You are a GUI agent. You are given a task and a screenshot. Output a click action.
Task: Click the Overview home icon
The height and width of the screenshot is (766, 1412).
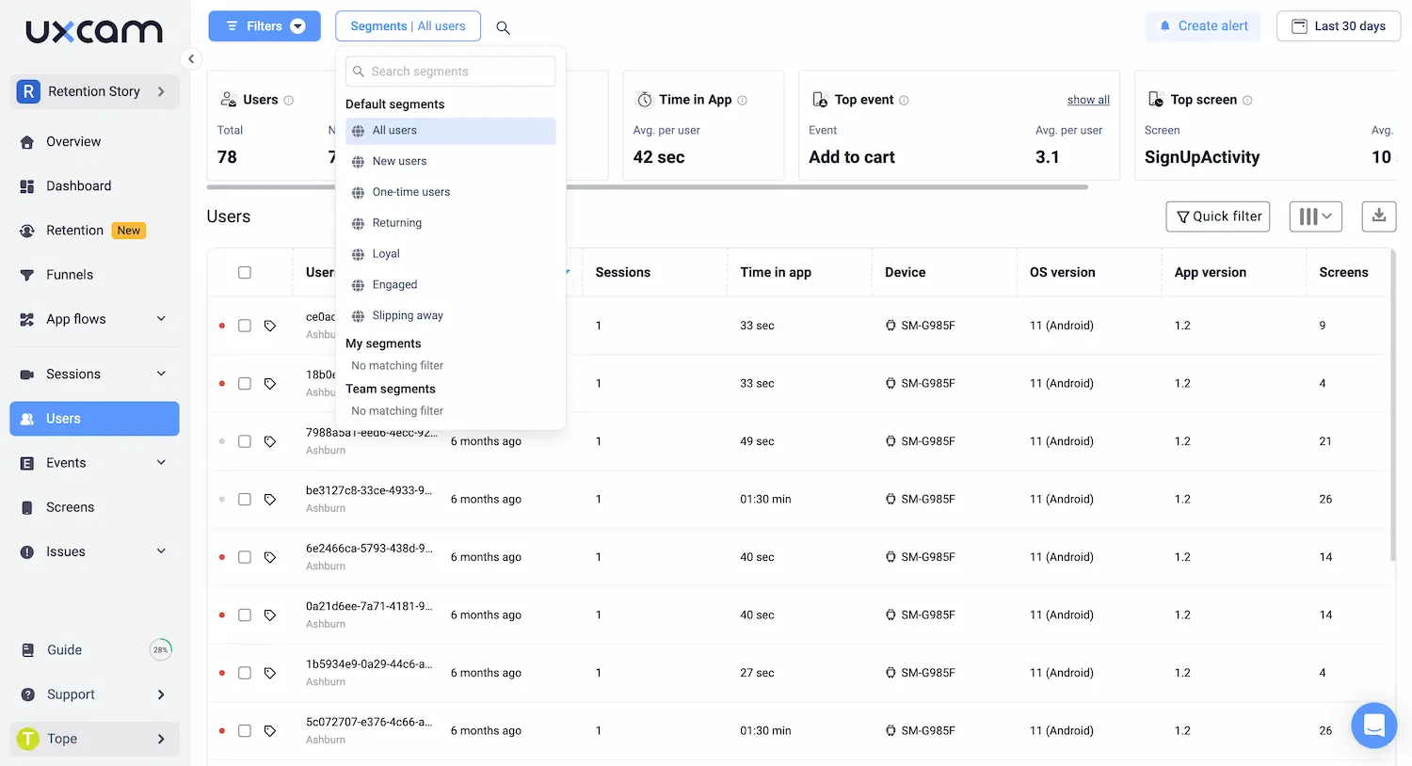27,142
